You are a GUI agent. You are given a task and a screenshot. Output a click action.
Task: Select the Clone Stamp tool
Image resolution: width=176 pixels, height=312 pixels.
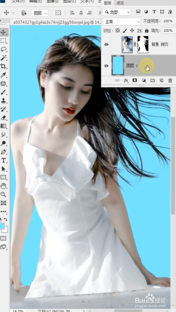pos(3,101)
